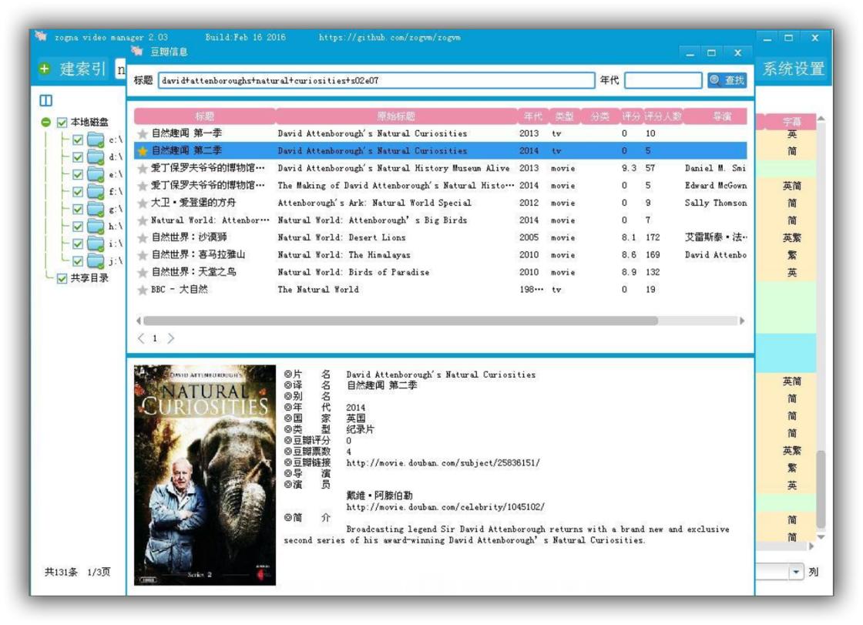
Task: Toggle the d:\ drive checkbox
Action: tap(78, 157)
